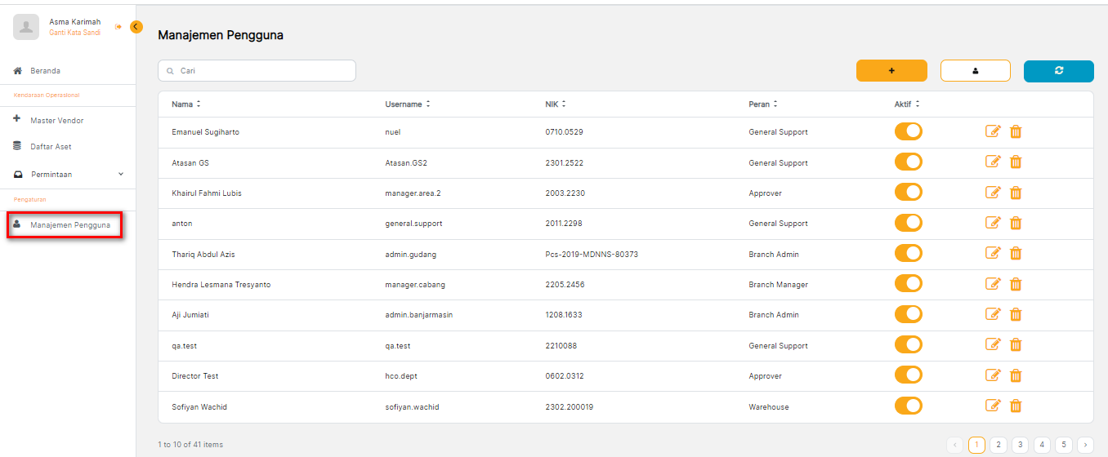Click the orange plus add user button
The height and width of the screenshot is (457, 1108).
tap(891, 71)
